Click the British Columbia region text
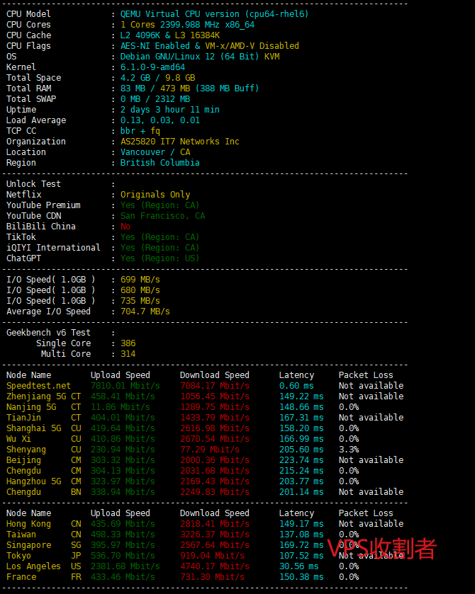Viewport: 475px width, 594px height. tap(160, 163)
